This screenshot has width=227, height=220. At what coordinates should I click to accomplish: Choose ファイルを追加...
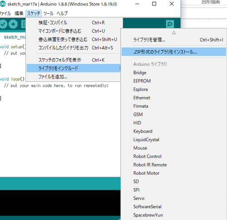(74, 77)
